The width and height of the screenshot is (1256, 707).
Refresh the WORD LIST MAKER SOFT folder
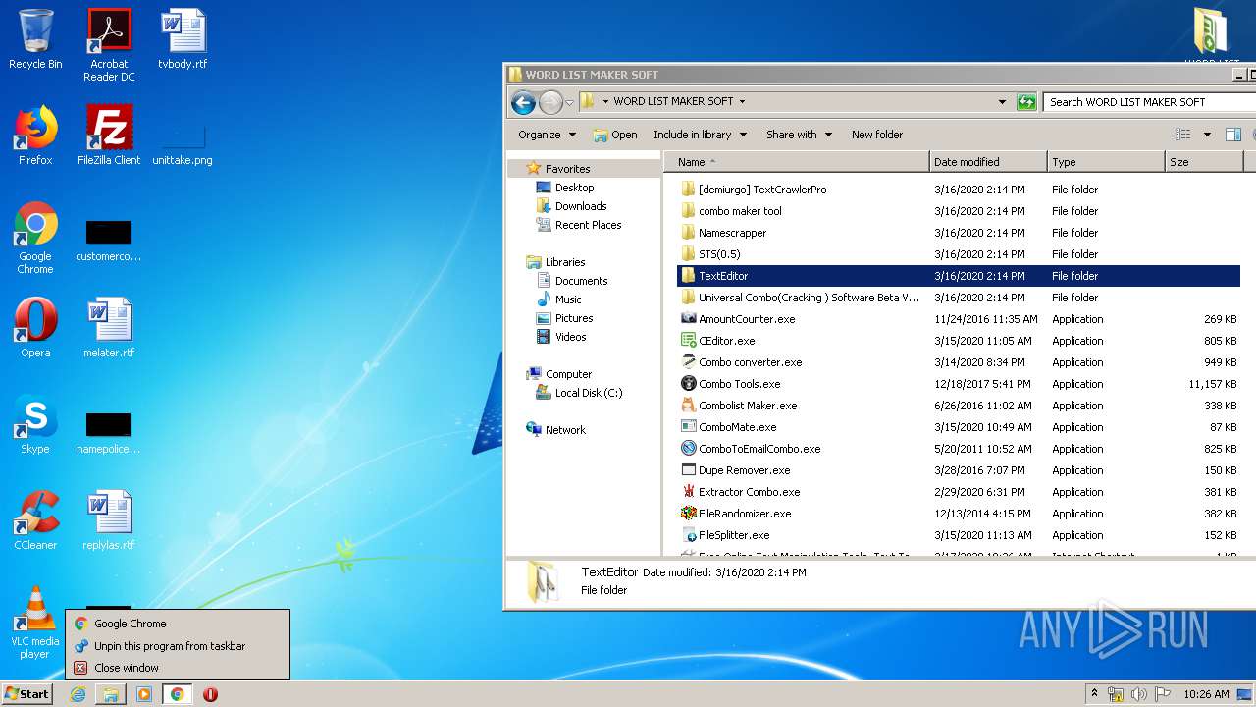pyautogui.click(x=1026, y=101)
